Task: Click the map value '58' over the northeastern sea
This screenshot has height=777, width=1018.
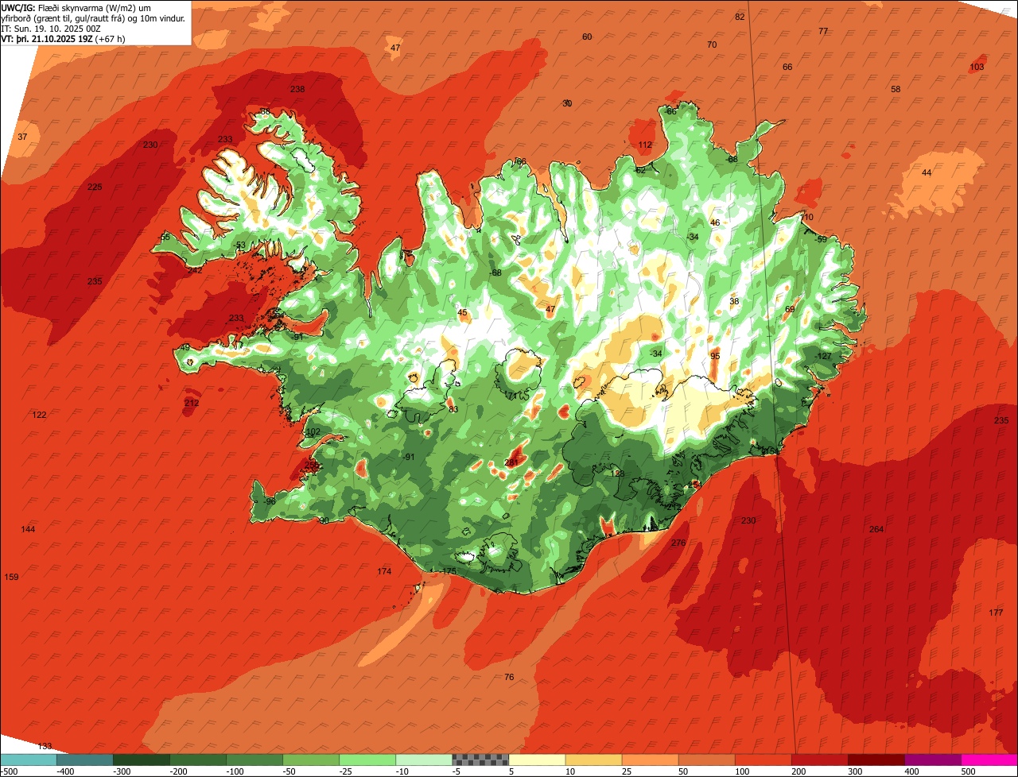Action: click(x=896, y=90)
